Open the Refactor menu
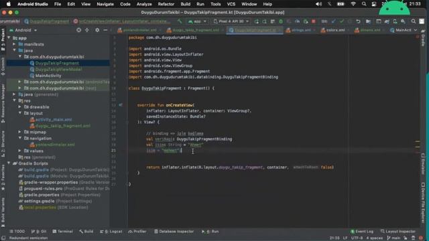429x241 pixels. [166, 4]
